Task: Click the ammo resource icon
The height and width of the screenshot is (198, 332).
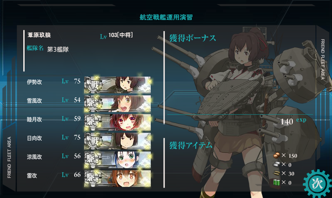Action: click(277, 173)
